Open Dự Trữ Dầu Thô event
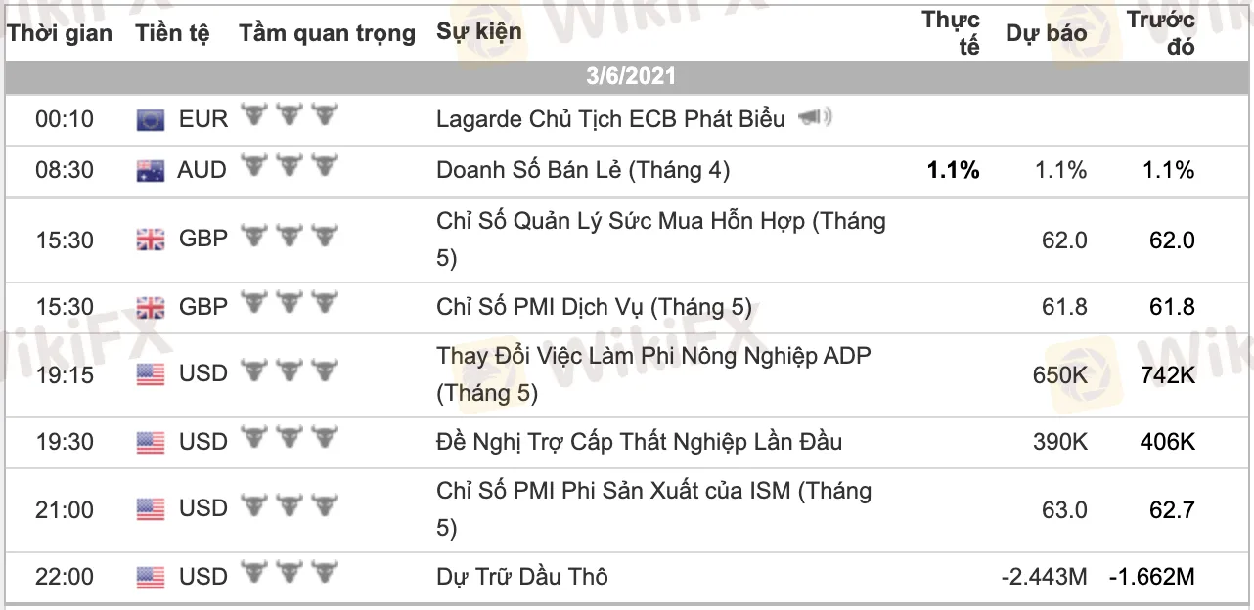1254x610 pixels. pos(522,577)
